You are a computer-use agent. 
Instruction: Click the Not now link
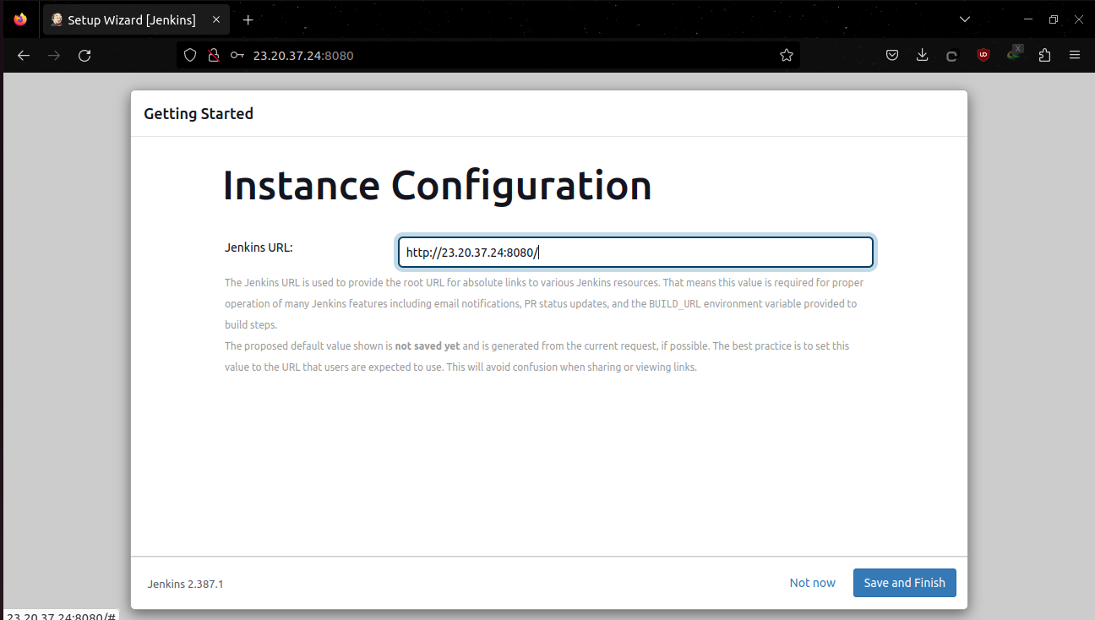point(813,583)
